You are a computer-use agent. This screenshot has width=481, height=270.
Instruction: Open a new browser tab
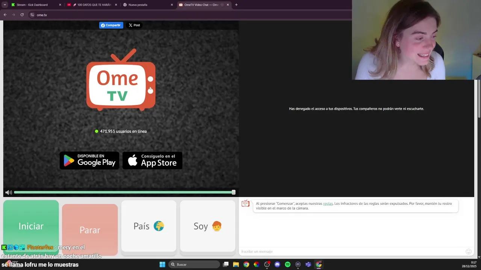(236, 4)
